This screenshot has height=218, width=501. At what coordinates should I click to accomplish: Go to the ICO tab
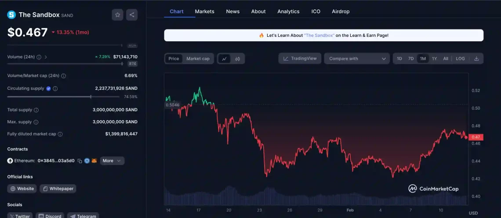click(x=316, y=11)
